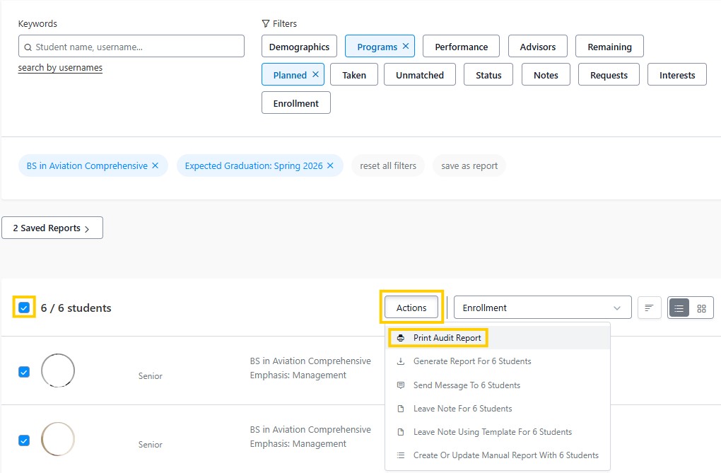Uncheck the first Senior student's checkbox
The width and height of the screenshot is (721, 473).
coord(24,372)
